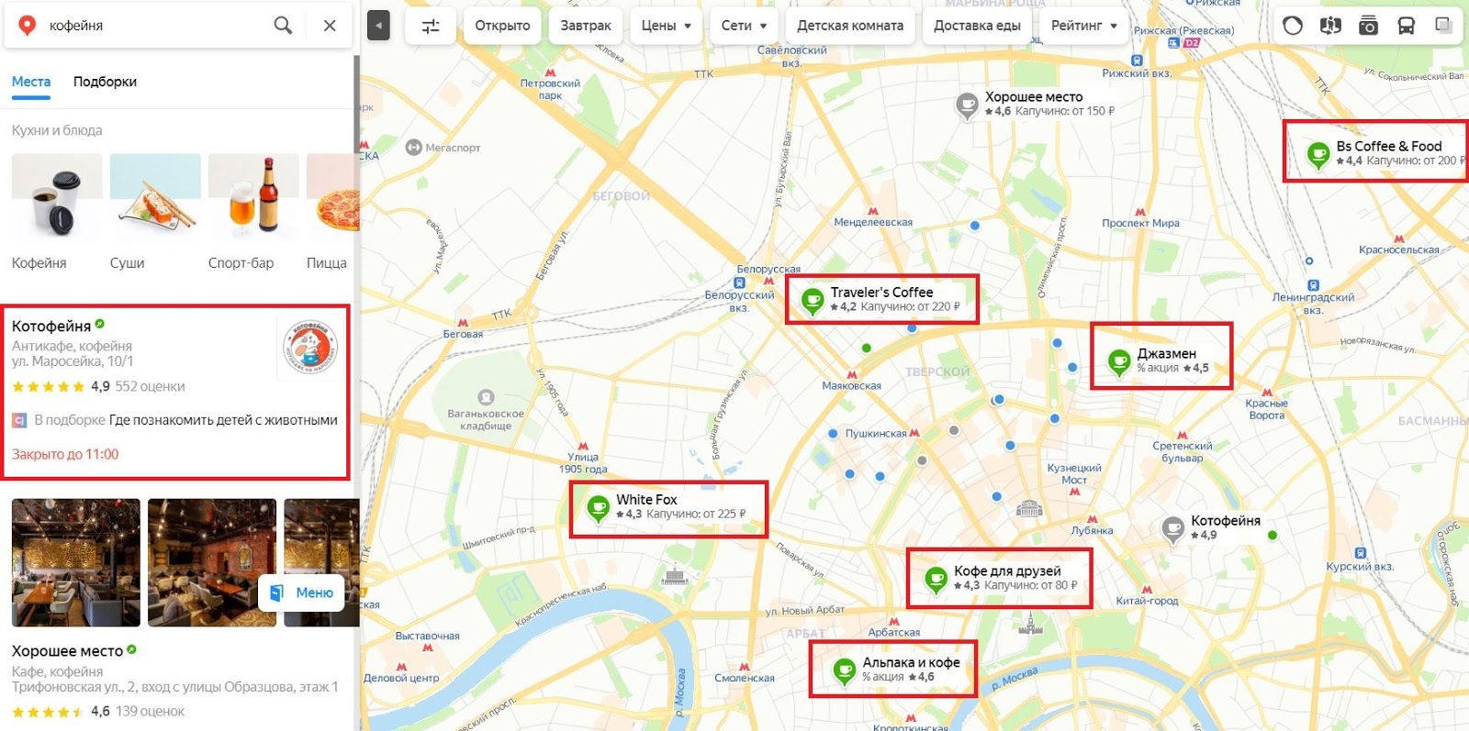
Task: Click the Маяковская metro station icon
Action: click(x=852, y=374)
